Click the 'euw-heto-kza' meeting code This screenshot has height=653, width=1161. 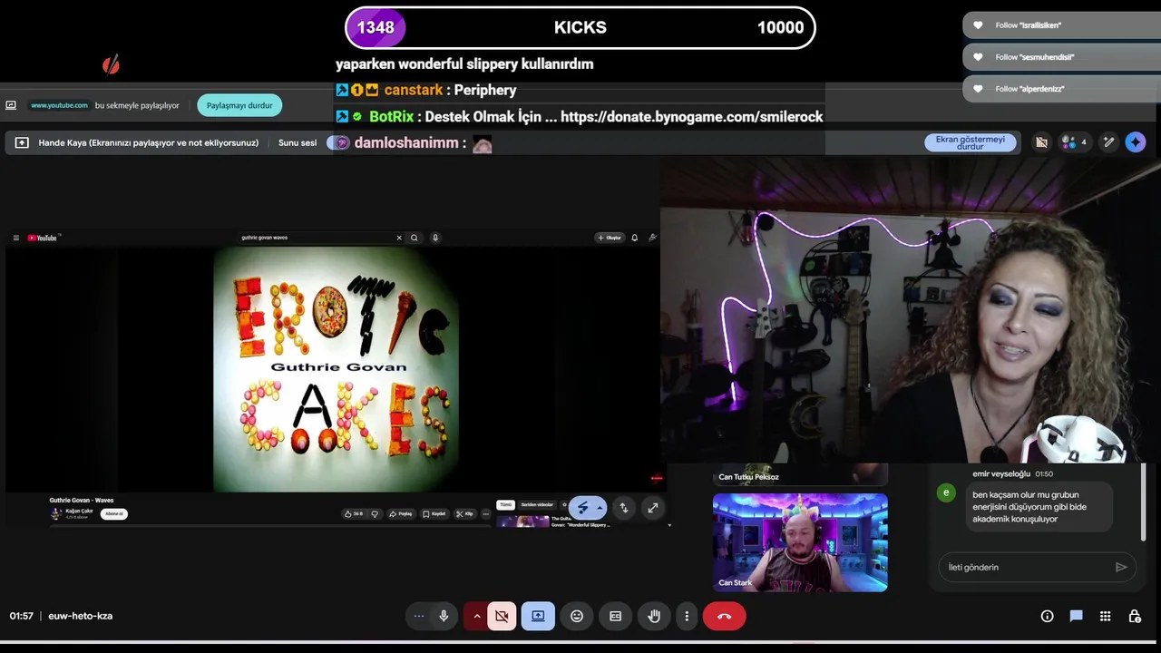click(x=80, y=616)
